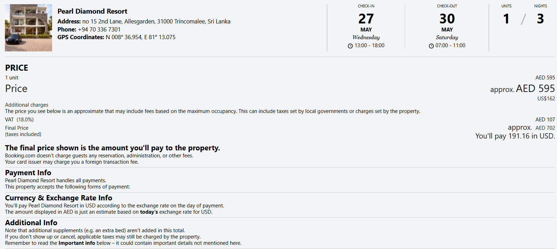Viewport: 557px width, 249px height.
Task: Click the Pearl Diamond Resort property photo
Action: 28,28
